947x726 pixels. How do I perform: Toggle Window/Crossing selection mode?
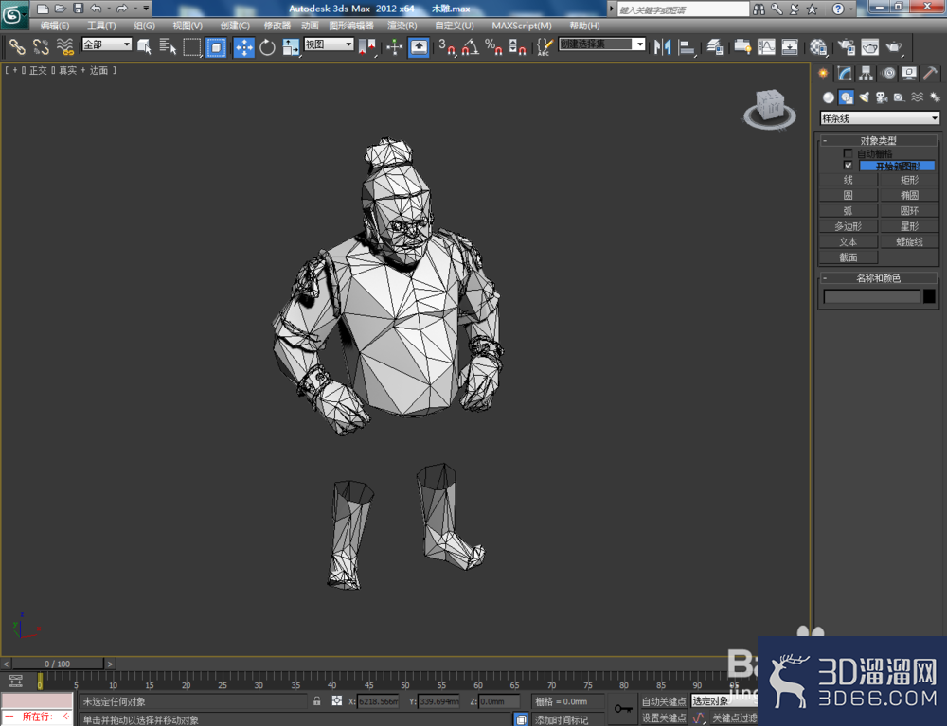coord(216,46)
